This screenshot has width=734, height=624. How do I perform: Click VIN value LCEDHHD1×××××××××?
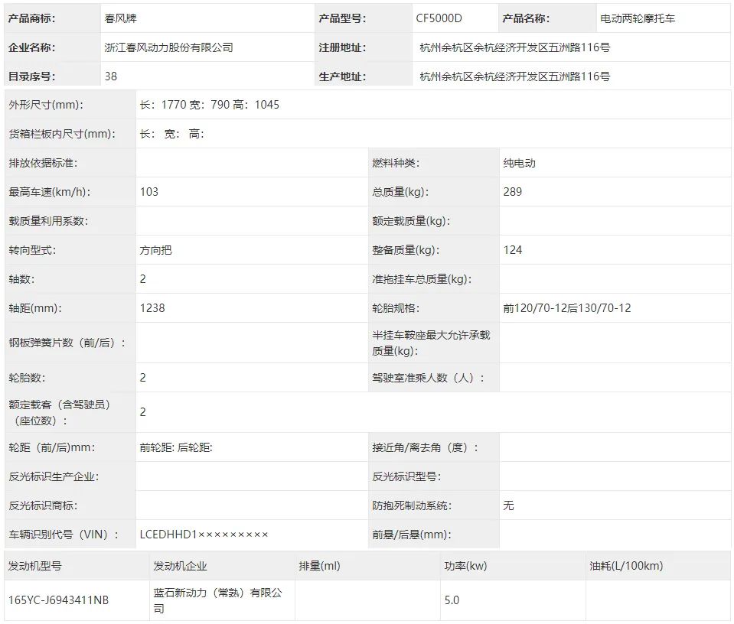[x=204, y=535]
